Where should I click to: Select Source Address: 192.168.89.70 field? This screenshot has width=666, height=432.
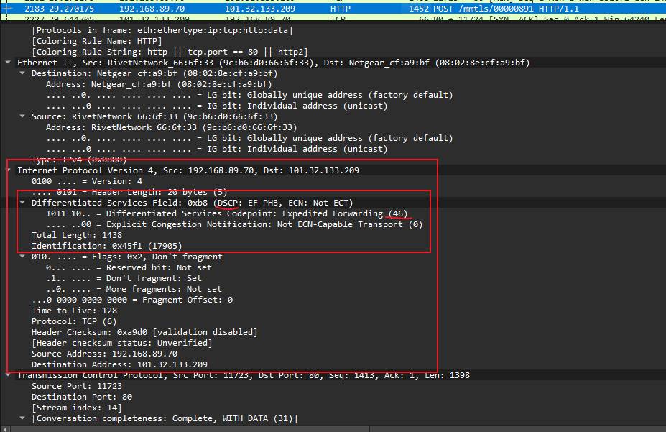[104, 354]
